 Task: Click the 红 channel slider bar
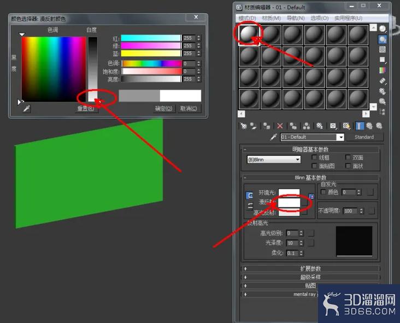pyautogui.click(x=151, y=38)
